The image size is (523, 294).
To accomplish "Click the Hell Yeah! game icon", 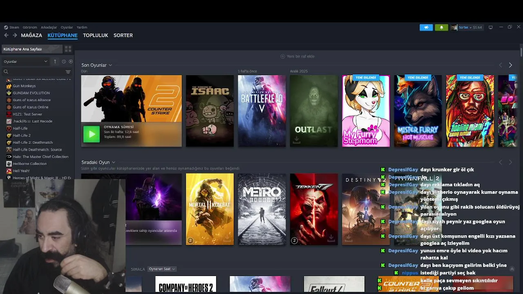I will click(x=9, y=171).
